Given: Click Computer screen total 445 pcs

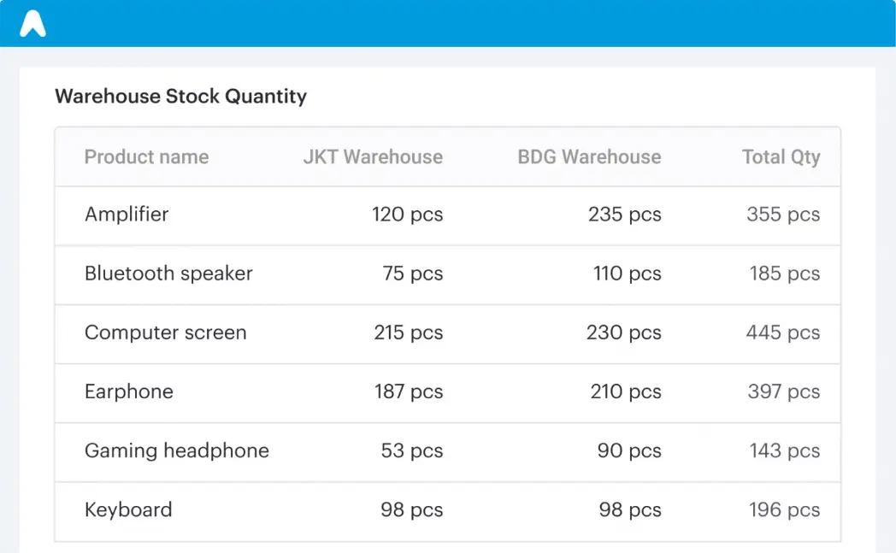Looking at the screenshot, I should [x=782, y=332].
